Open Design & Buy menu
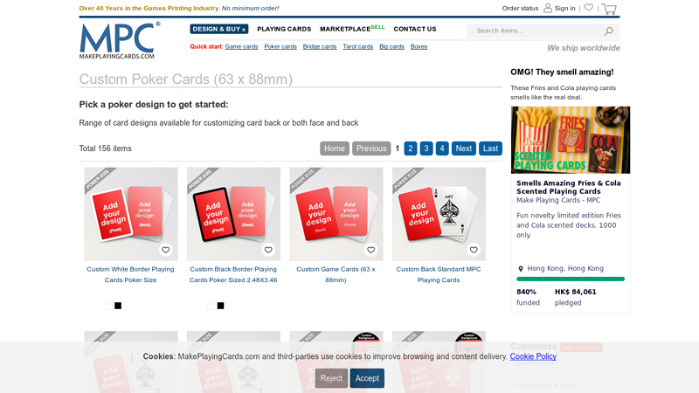 coord(219,29)
